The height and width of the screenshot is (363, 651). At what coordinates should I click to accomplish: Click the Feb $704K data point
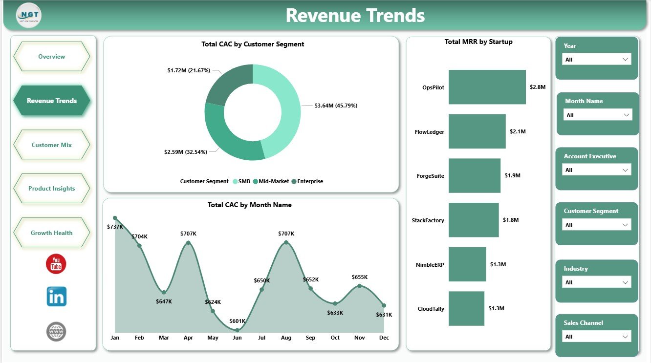(139, 245)
